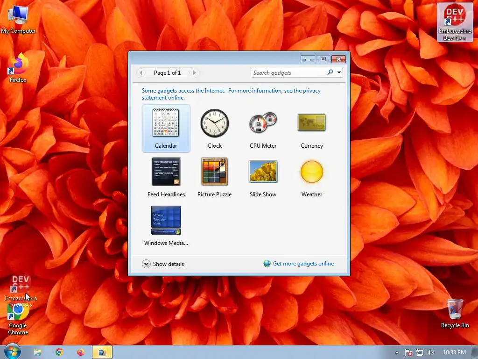This screenshot has width=478, height=359.
Task: Select the Firefox desktop shortcut
Action: coord(18,68)
